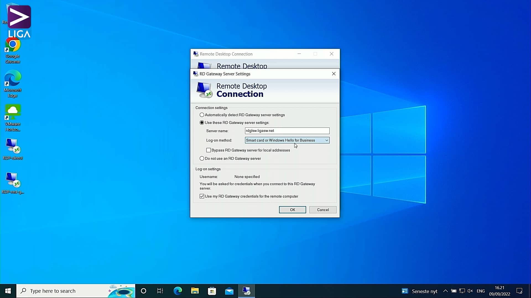Select the Remote Desktop Connection taskbar icon
This screenshot has width=531, height=298.
coord(246,291)
